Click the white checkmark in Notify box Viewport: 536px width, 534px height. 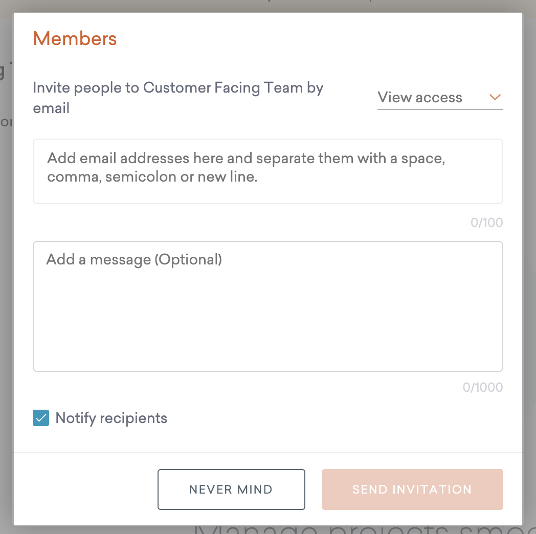[41, 418]
